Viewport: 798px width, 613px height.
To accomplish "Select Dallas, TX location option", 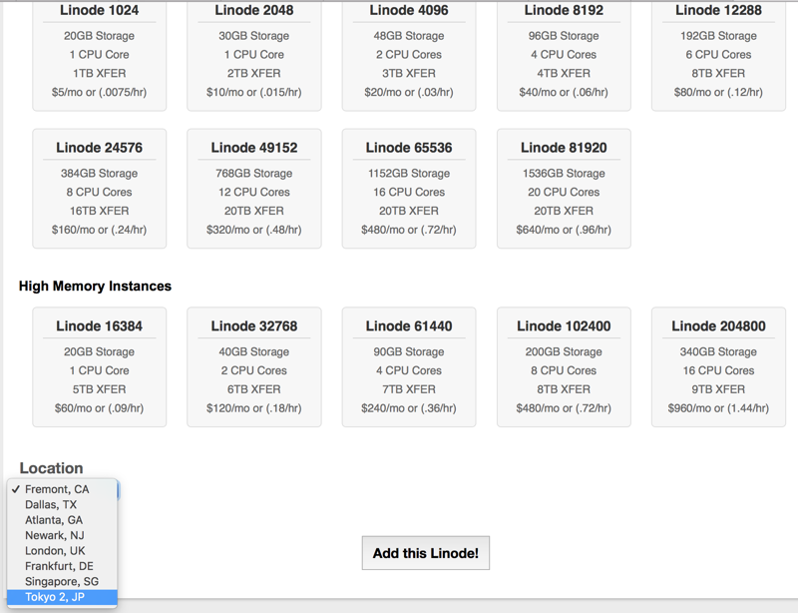I will [62, 504].
